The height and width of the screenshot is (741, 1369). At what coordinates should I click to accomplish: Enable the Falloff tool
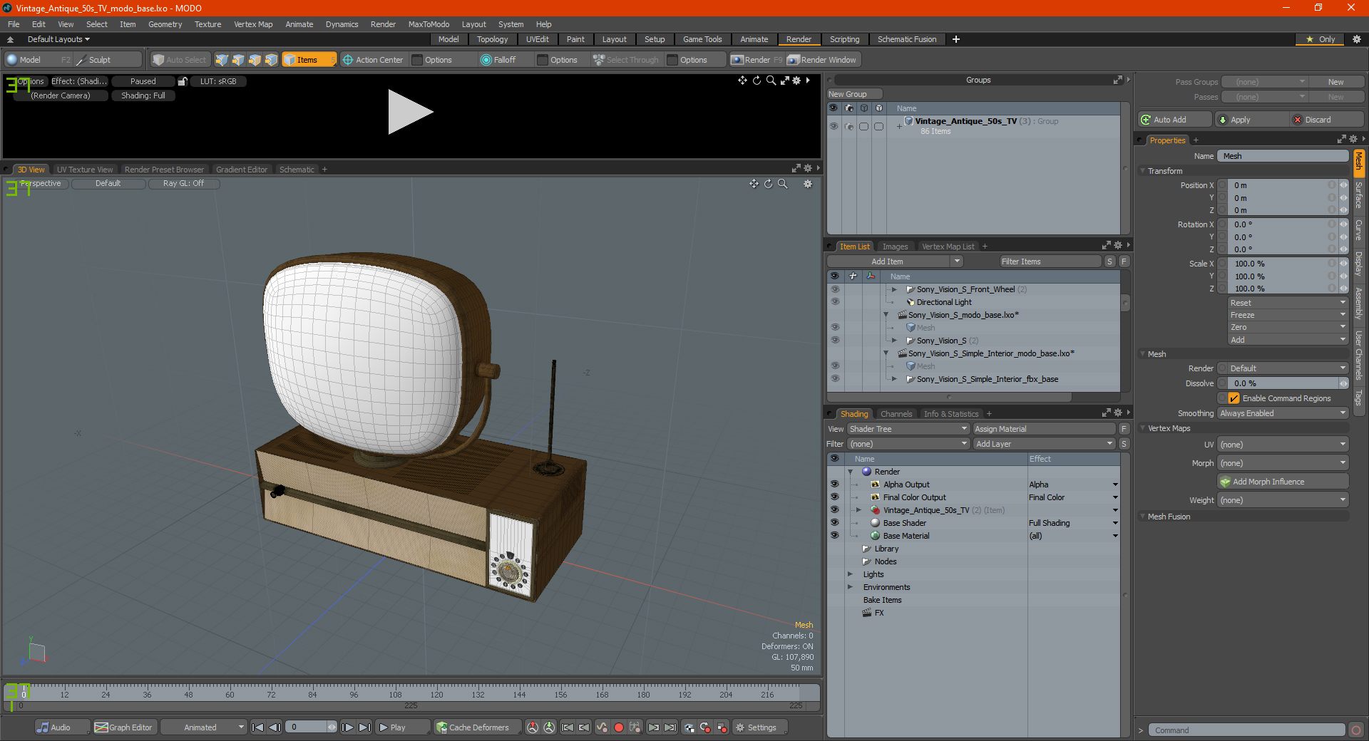498,60
